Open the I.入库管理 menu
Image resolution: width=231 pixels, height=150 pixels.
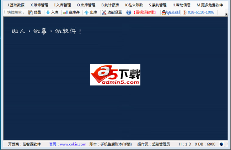tap(63, 5)
